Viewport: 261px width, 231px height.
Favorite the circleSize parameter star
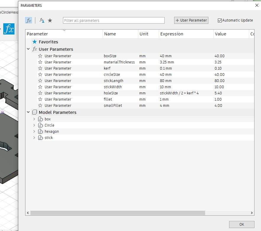tap(40, 74)
